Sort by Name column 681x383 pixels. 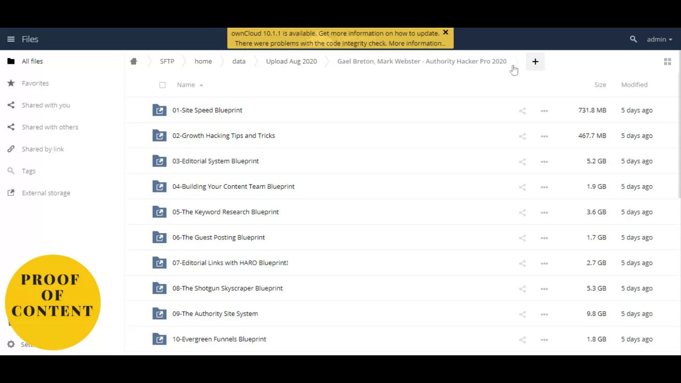186,85
